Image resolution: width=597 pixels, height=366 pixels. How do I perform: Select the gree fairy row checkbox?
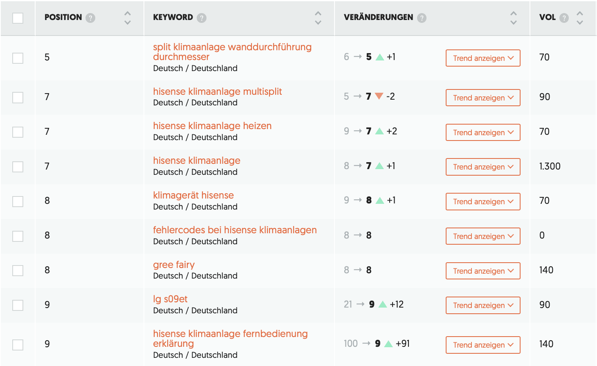[18, 270]
